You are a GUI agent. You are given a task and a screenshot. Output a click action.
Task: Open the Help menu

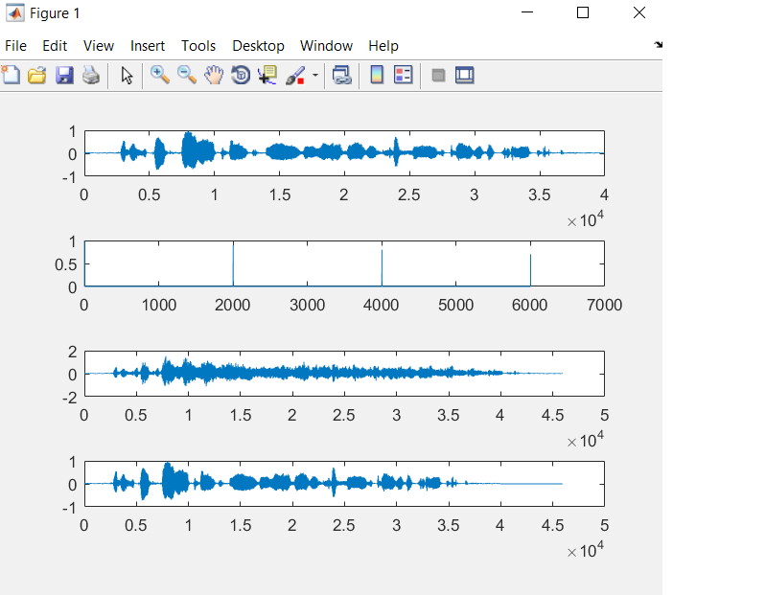pyautogui.click(x=383, y=46)
